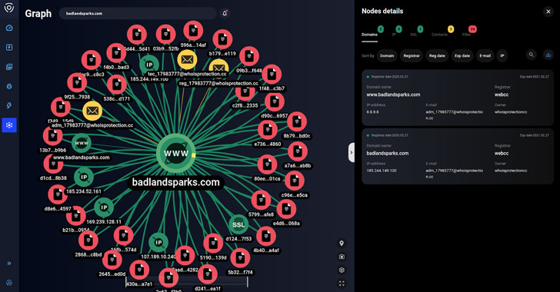
Task: Select file node 9f25...7938
Action: point(77,82)
